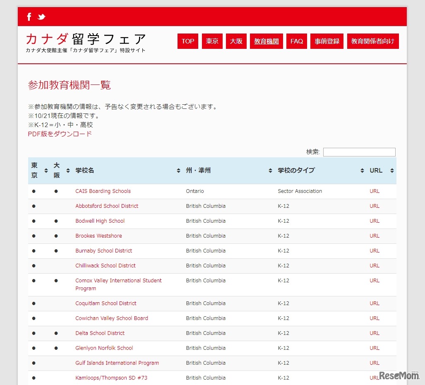Screen dimensions: 425x385
Task: Click the sort icon on 学校のタイプ column
Action: click(x=362, y=170)
